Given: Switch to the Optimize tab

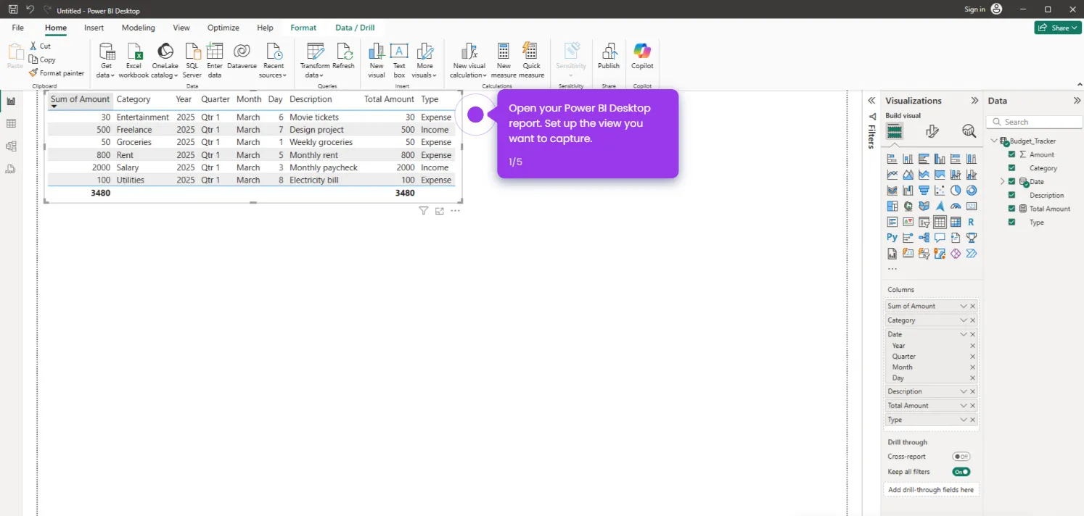Looking at the screenshot, I should tap(223, 28).
